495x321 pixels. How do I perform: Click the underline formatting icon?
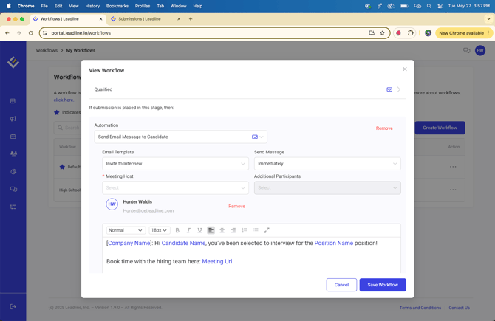click(199, 230)
